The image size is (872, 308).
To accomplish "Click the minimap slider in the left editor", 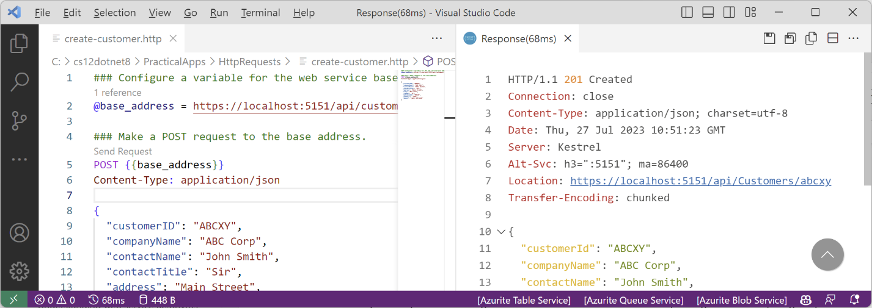I will (x=450, y=118).
